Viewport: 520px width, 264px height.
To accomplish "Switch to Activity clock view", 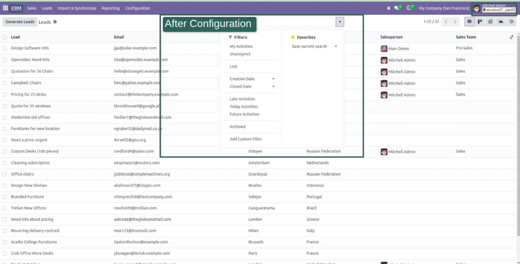I will coord(511,22).
